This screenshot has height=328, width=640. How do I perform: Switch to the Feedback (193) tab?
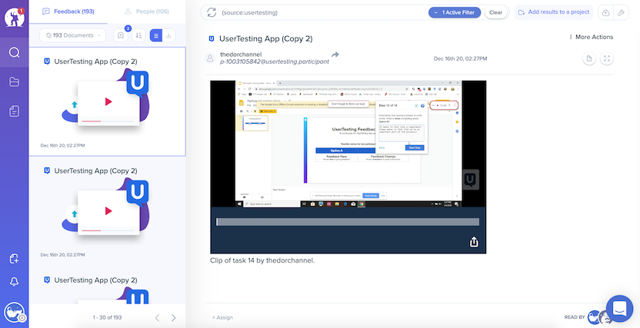pyautogui.click(x=68, y=12)
